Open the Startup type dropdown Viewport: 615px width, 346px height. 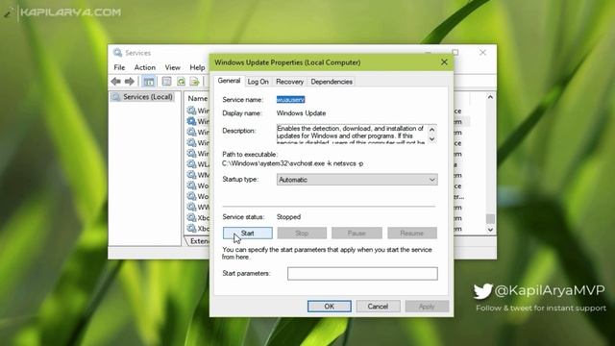tap(357, 180)
